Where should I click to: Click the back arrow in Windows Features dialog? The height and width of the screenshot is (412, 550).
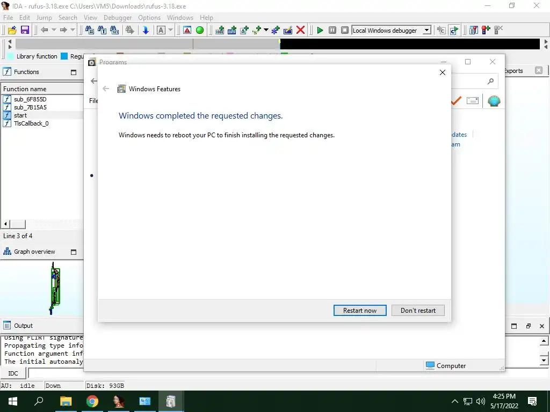(x=106, y=89)
